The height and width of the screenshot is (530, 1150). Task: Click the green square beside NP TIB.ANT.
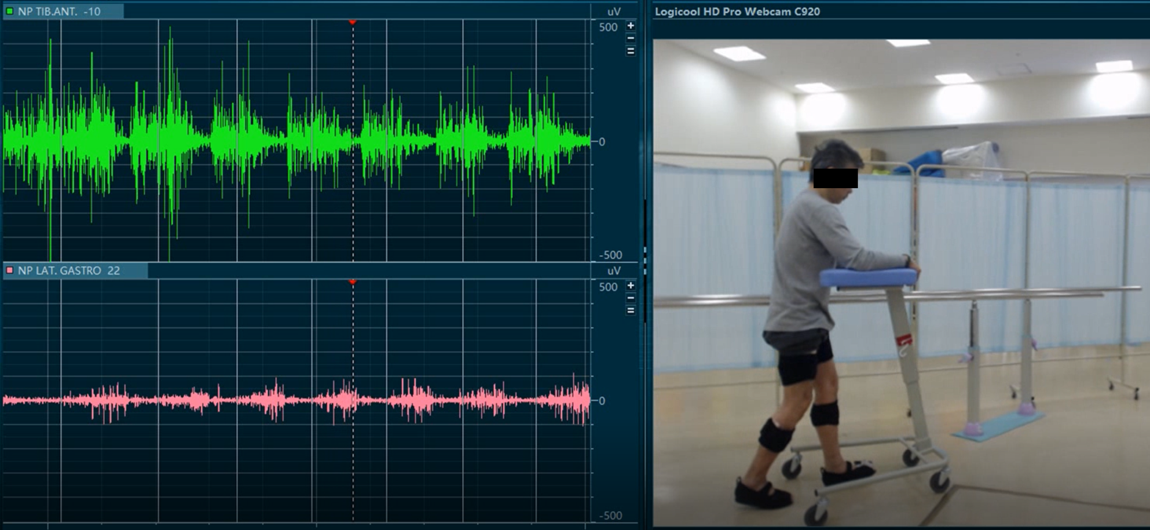pyautogui.click(x=10, y=11)
